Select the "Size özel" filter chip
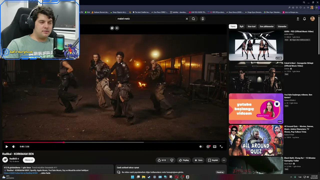 pos(251,26)
